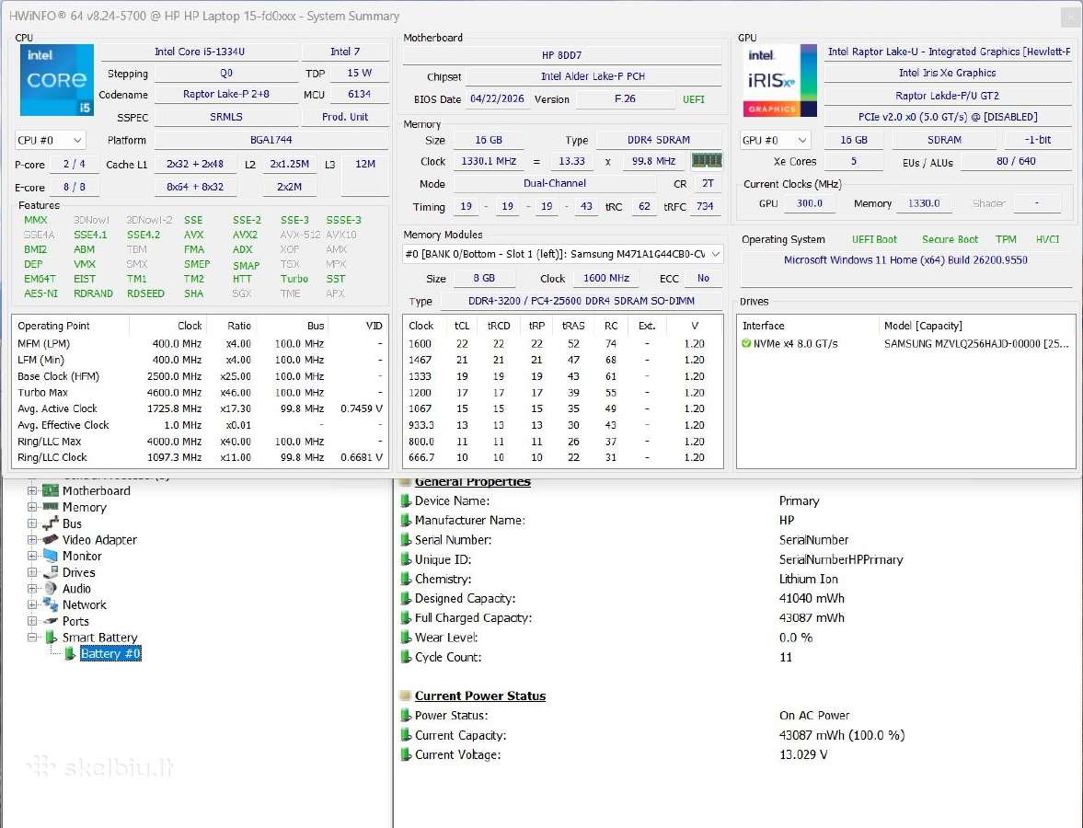Click the Operating Point column header
The image size is (1083, 828).
[71, 326]
